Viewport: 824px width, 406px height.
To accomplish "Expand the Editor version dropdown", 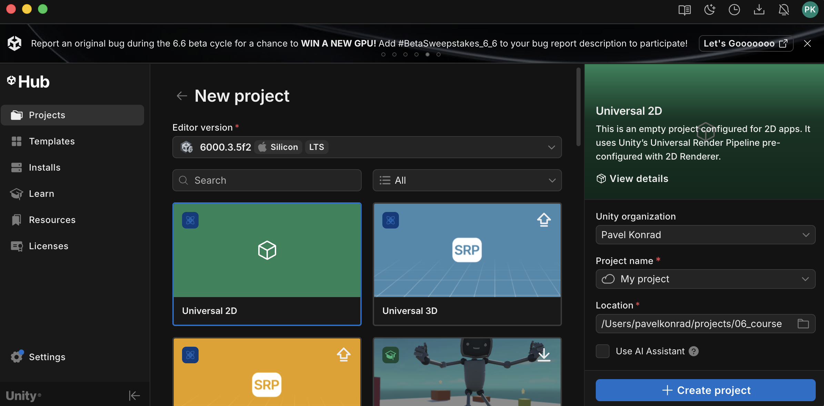I will [x=367, y=147].
